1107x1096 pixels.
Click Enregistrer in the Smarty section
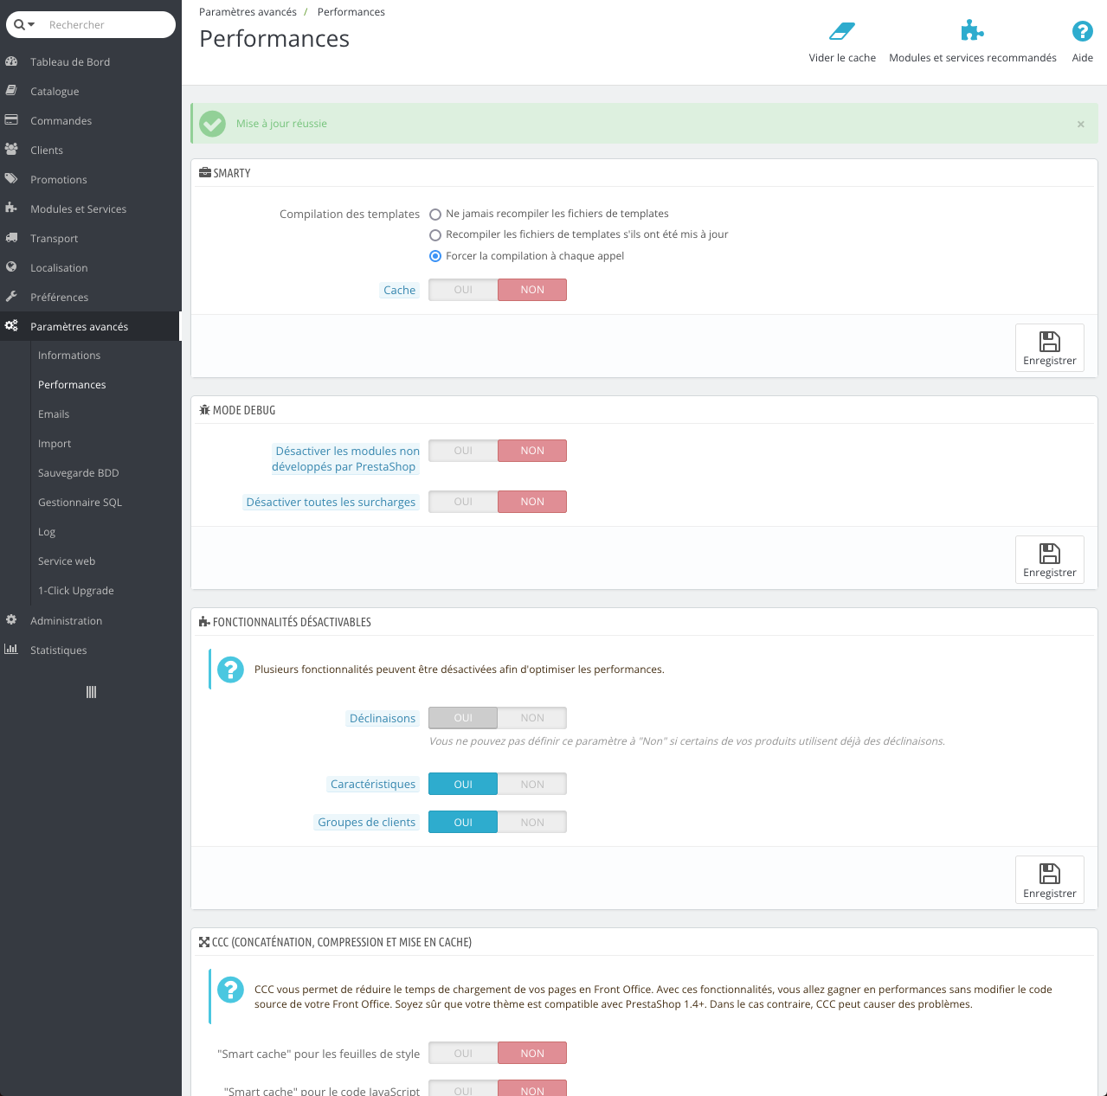(1049, 348)
